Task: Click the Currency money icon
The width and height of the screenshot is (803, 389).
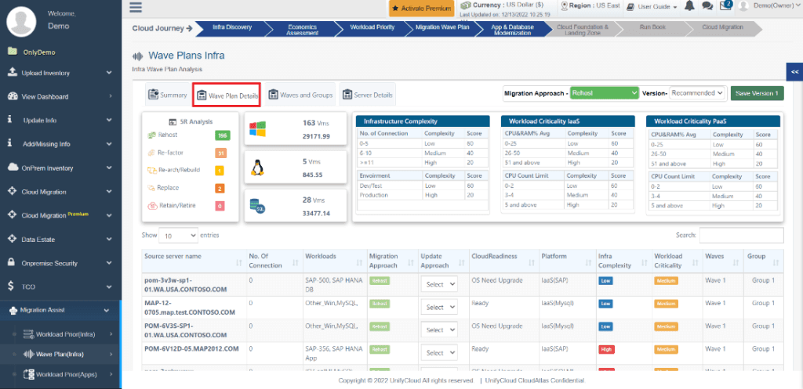Action: [466, 5]
